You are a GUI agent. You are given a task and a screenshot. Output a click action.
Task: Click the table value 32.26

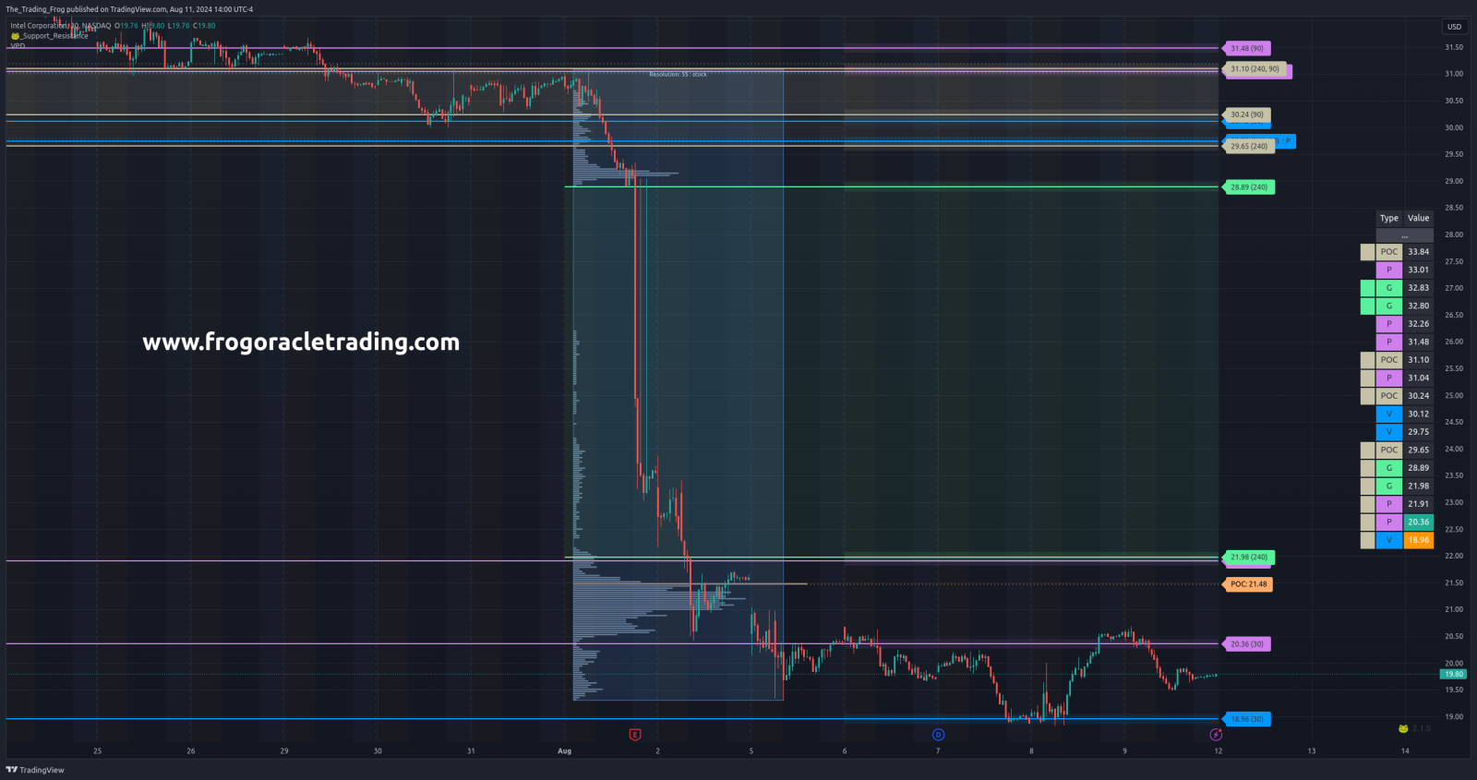pyautogui.click(x=1419, y=323)
